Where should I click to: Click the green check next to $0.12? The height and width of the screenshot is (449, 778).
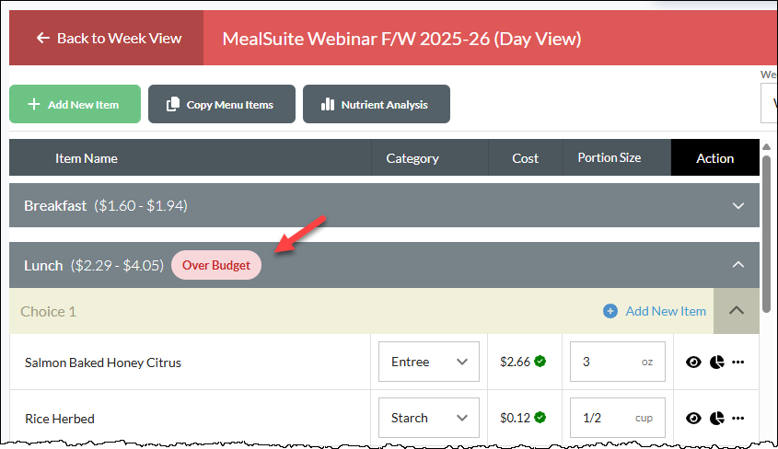point(540,418)
